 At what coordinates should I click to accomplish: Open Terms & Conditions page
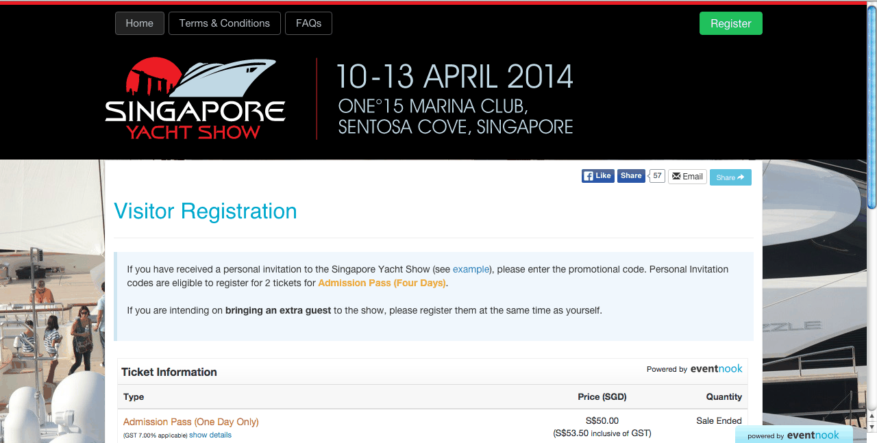pos(225,23)
